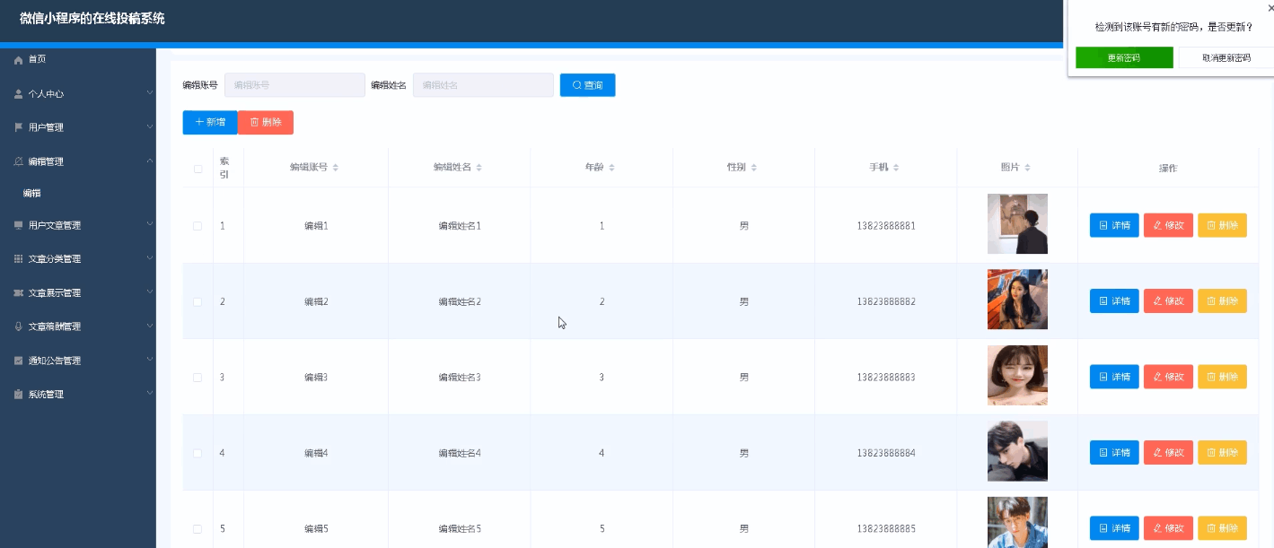Tick the checkbox for row 编辑2
Screen dimensions: 1274x548
click(198, 300)
